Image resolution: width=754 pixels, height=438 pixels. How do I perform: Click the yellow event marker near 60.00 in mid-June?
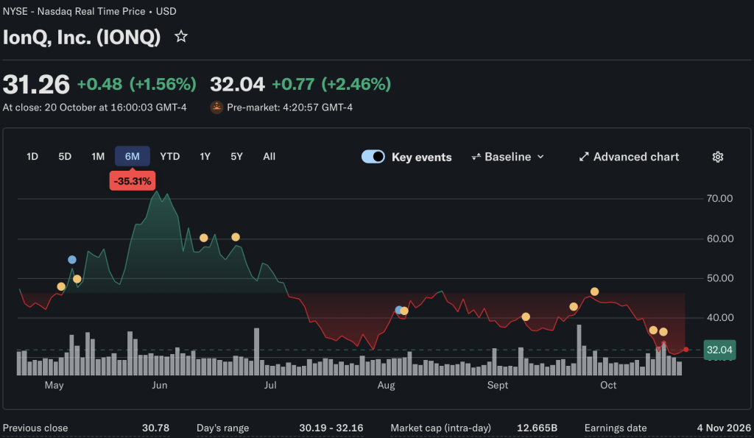click(x=204, y=238)
